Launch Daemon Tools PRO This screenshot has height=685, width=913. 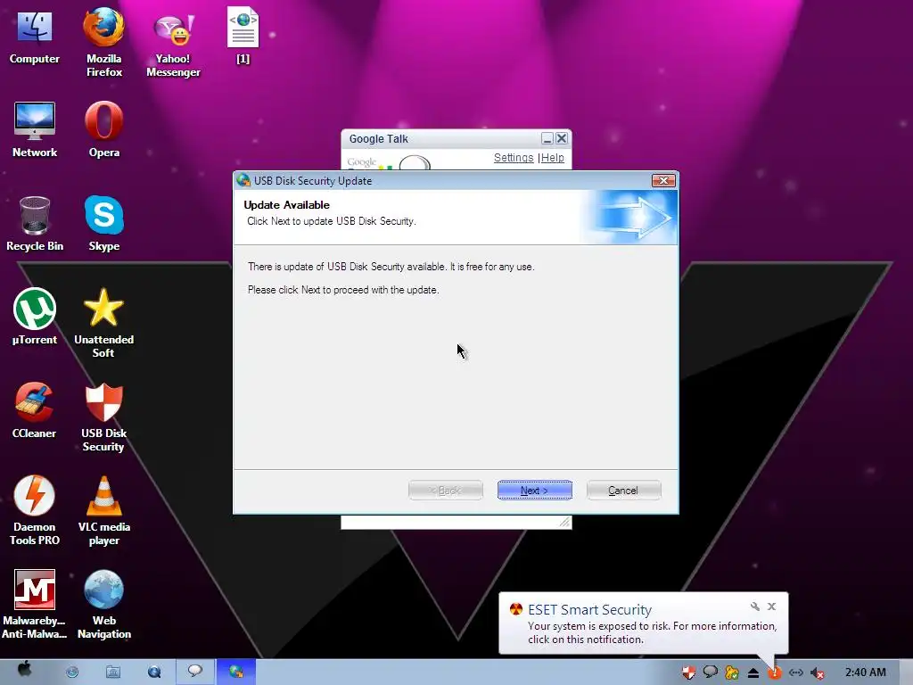(35, 511)
